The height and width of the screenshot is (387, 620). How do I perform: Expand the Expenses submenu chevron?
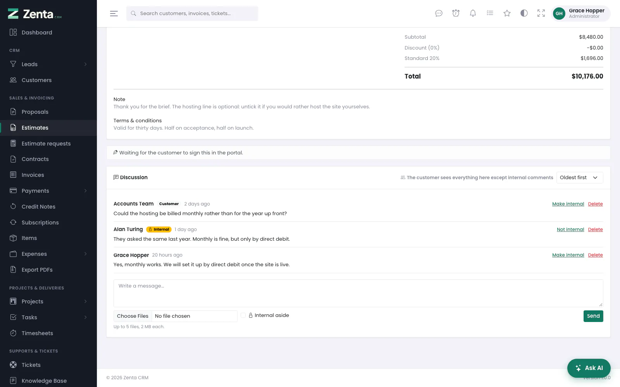coord(86,254)
